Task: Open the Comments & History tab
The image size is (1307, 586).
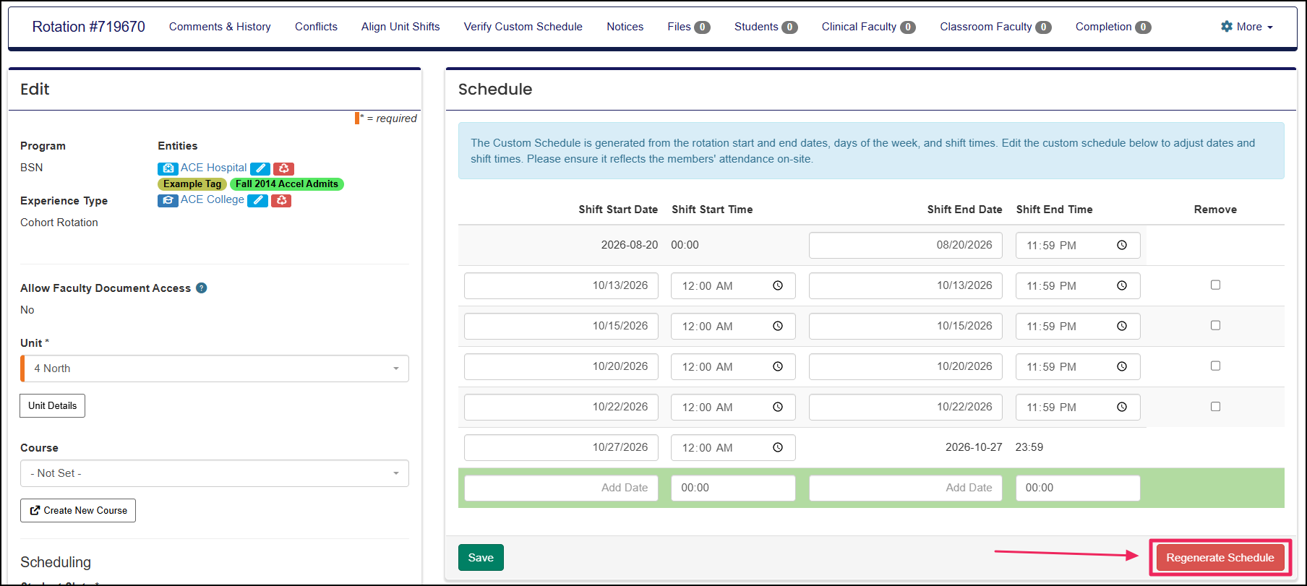Action: coord(220,27)
